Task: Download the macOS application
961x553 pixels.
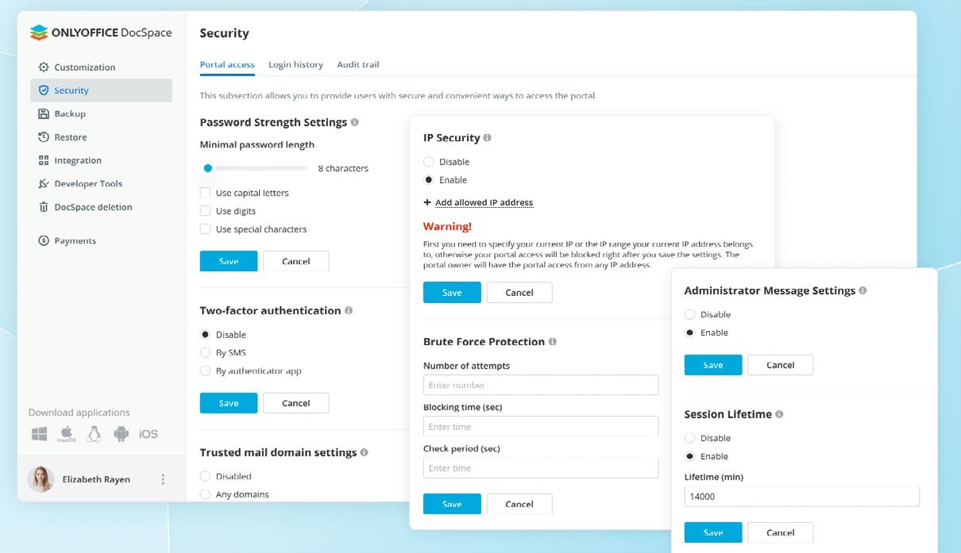Action: [x=66, y=434]
